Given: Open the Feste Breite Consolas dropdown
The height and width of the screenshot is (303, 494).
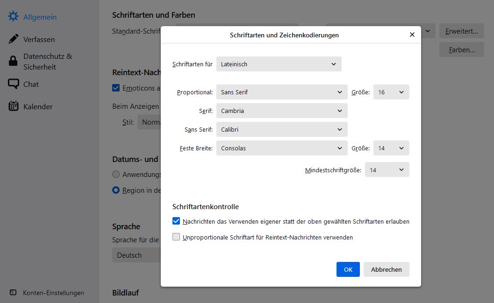Looking at the screenshot, I should click(x=281, y=148).
